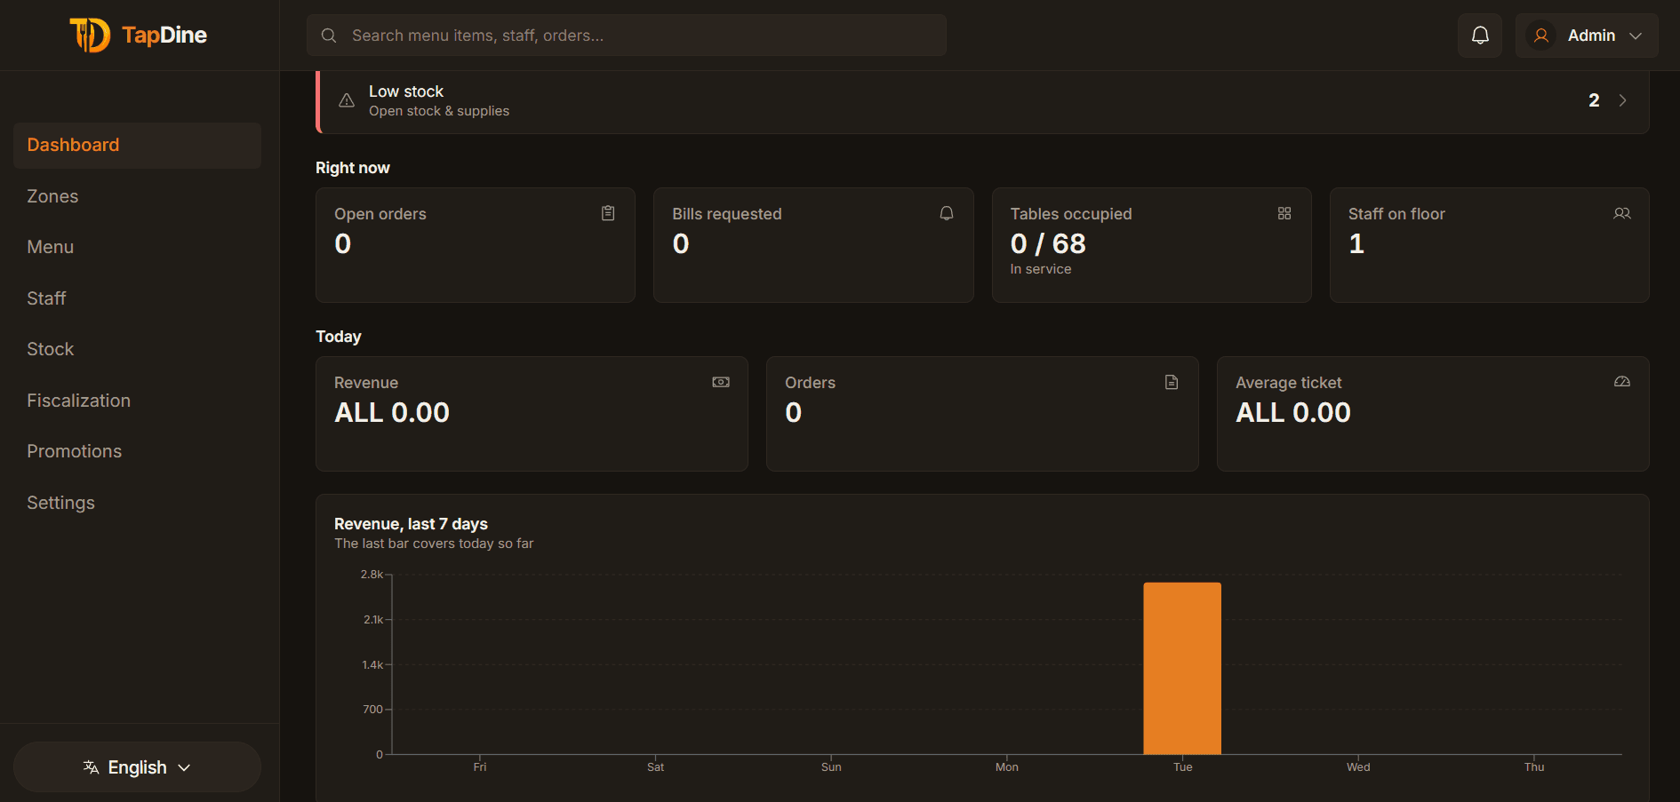Open the English language selector

pos(137,767)
